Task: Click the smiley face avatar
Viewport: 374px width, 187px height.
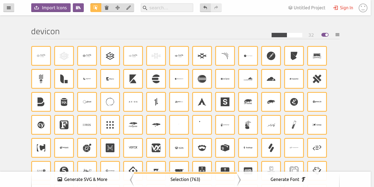Action: [363, 8]
